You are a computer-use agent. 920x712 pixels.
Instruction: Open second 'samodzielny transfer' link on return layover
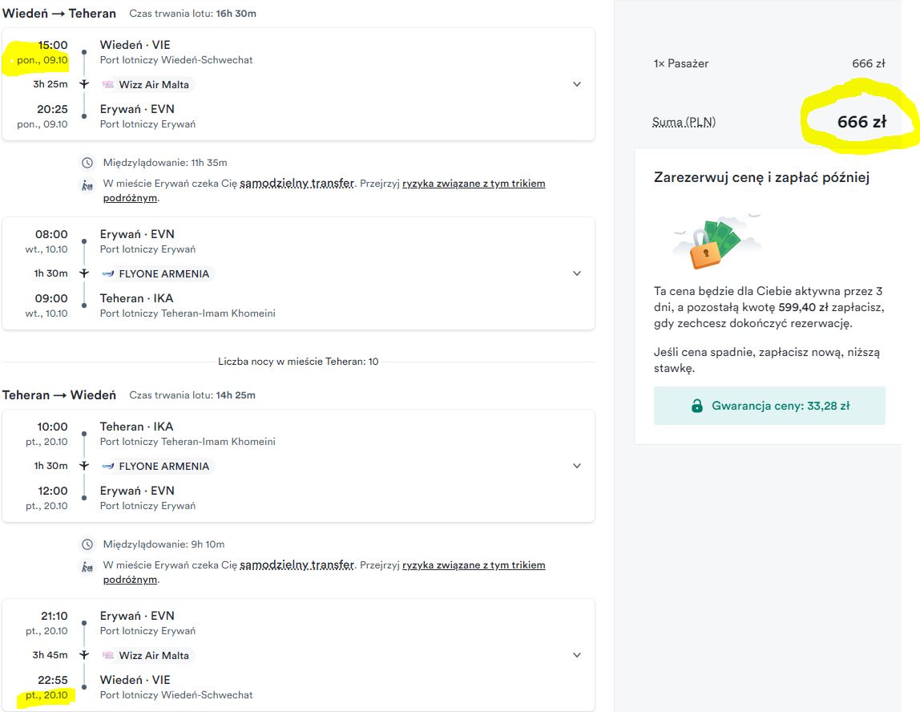point(297,564)
